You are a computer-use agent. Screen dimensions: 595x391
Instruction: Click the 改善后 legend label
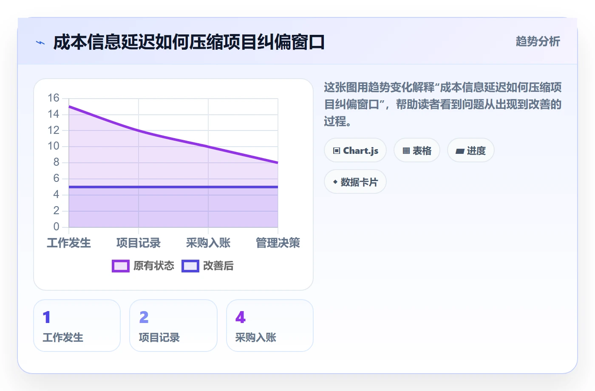pyautogui.click(x=218, y=266)
